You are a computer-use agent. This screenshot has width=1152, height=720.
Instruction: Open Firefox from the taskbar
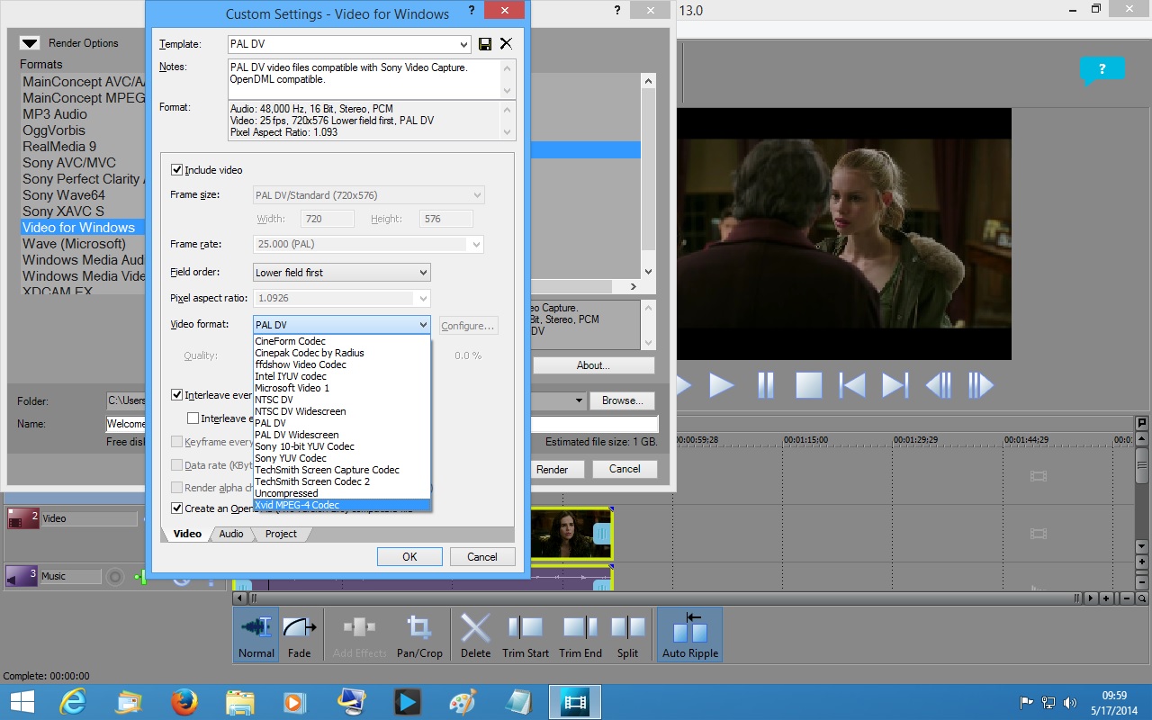[x=184, y=701]
